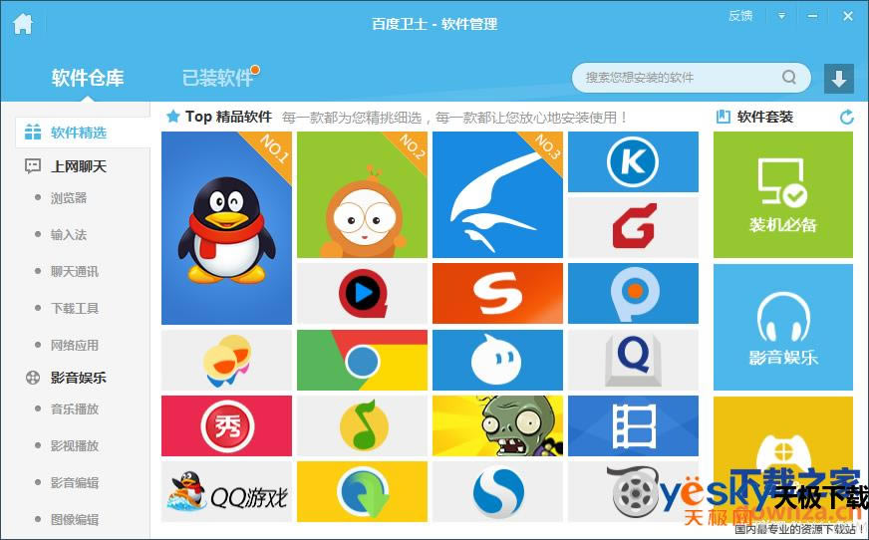Click the 反馈 feedback link

(x=740, y=16)
